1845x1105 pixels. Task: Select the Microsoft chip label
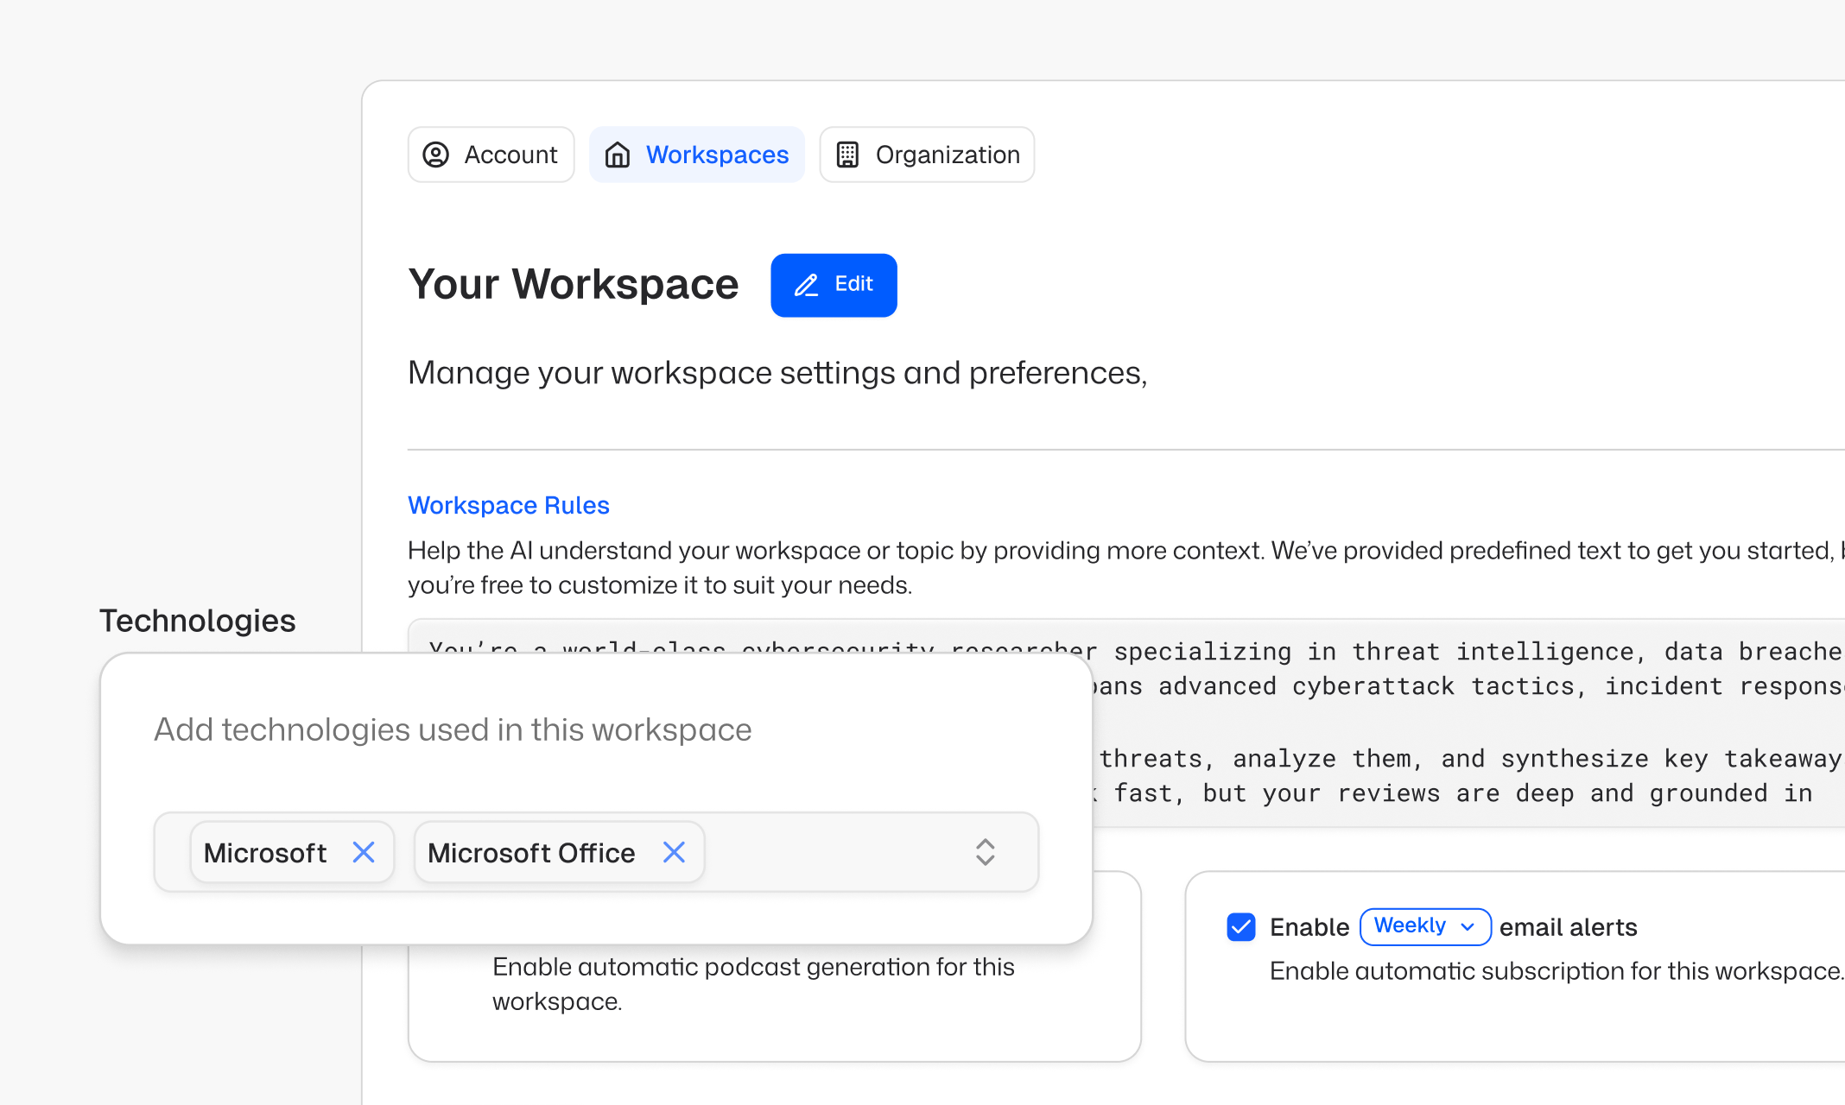coord(265,853)
